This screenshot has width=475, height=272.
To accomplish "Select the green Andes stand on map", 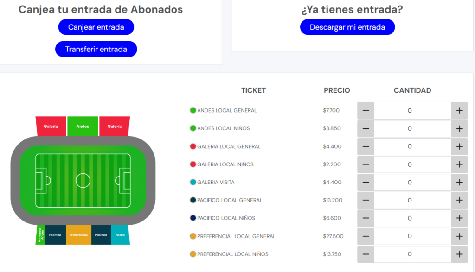I will (x=83, y=126).
